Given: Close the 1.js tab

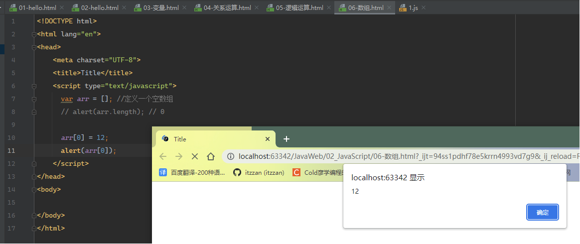Looking at the screenshot, I should (423, 7).
